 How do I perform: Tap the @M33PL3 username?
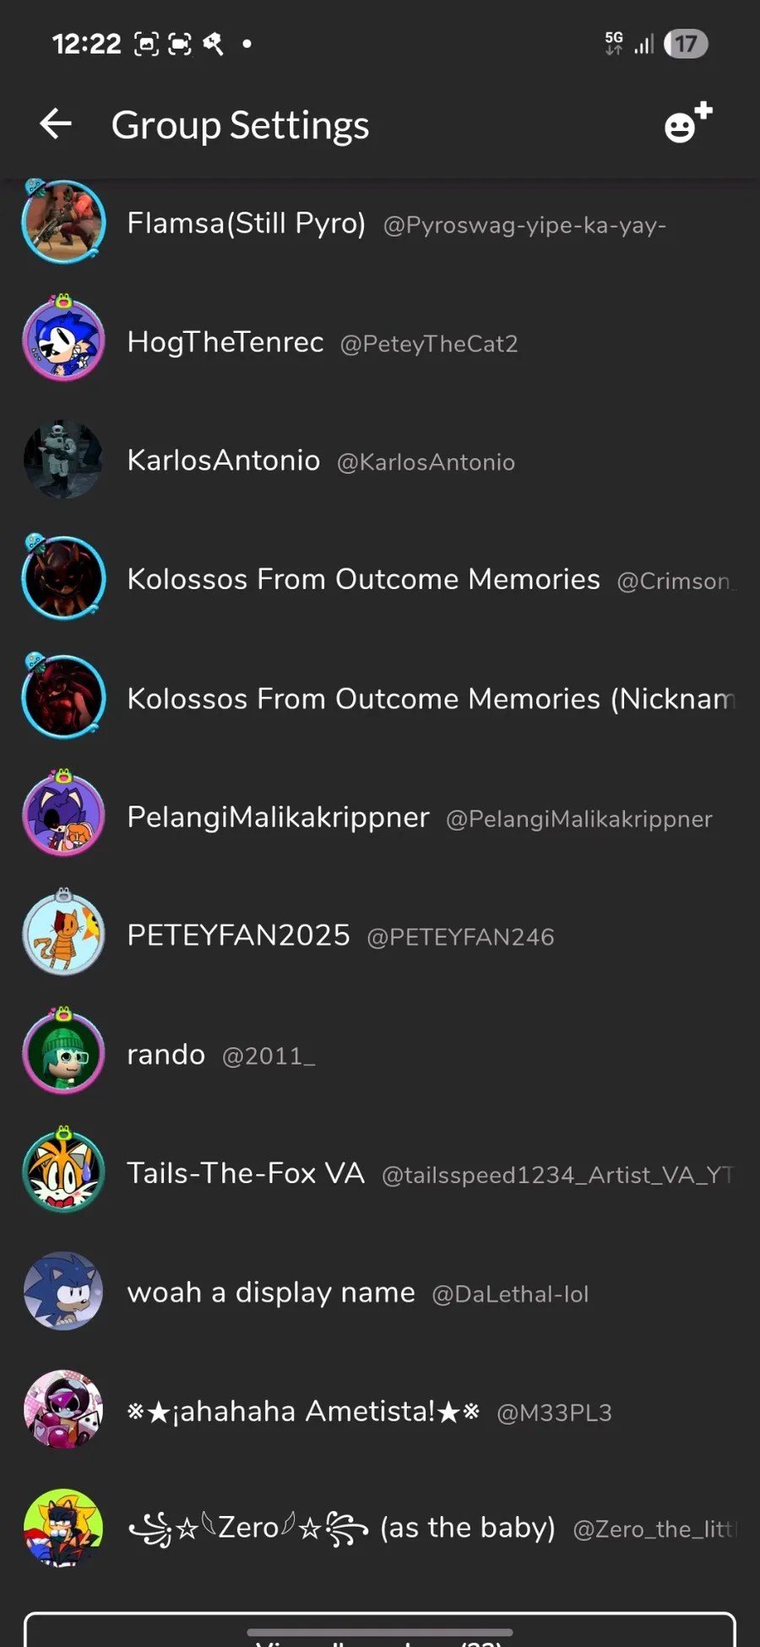click(554, 1412)
